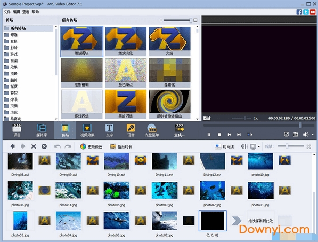Open the 光盘菜单 disc menu section
This screenshot has height=242, width=318.
(x=152, y=130)
